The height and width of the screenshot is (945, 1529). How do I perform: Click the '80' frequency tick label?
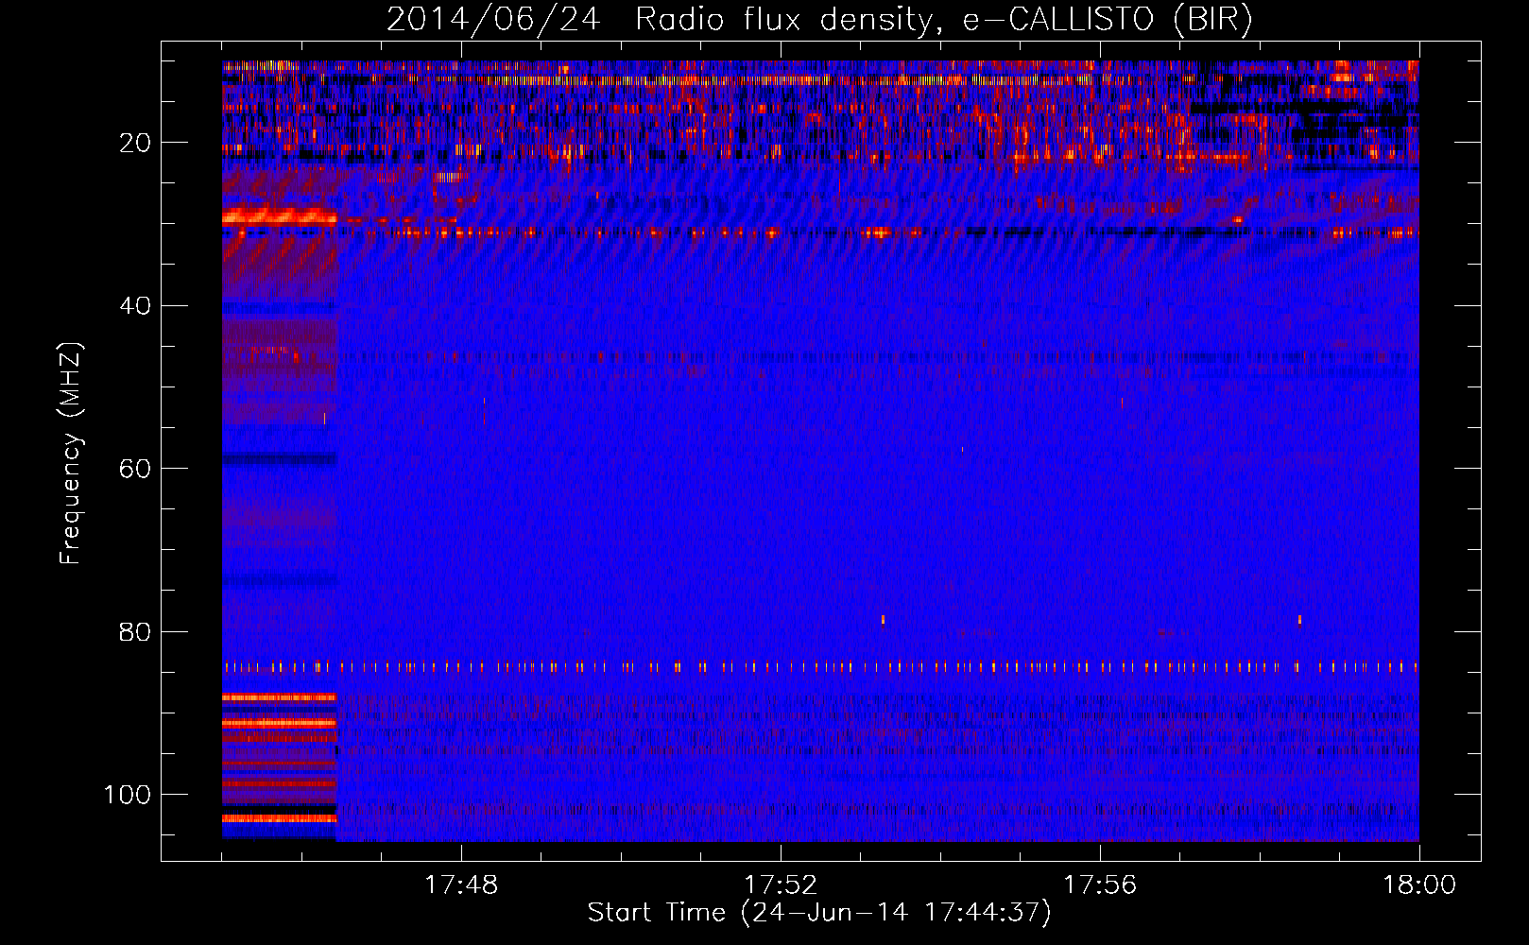[136, 631]
